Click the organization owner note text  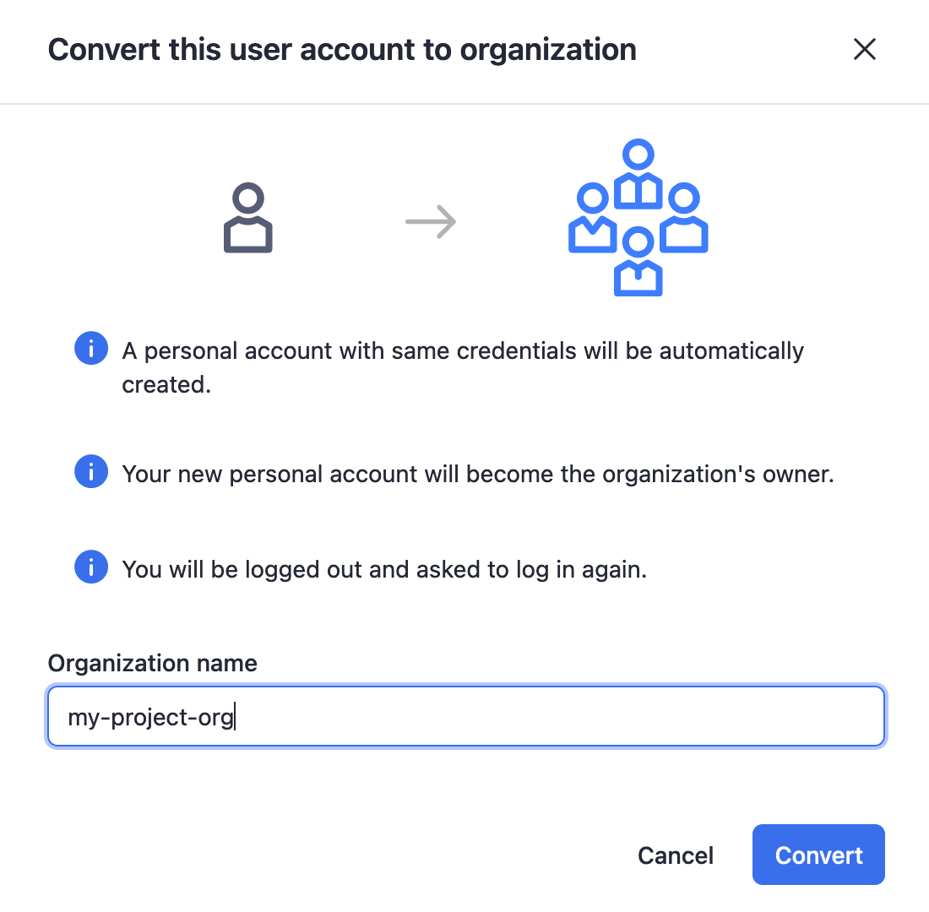click(x=477, y=473)
